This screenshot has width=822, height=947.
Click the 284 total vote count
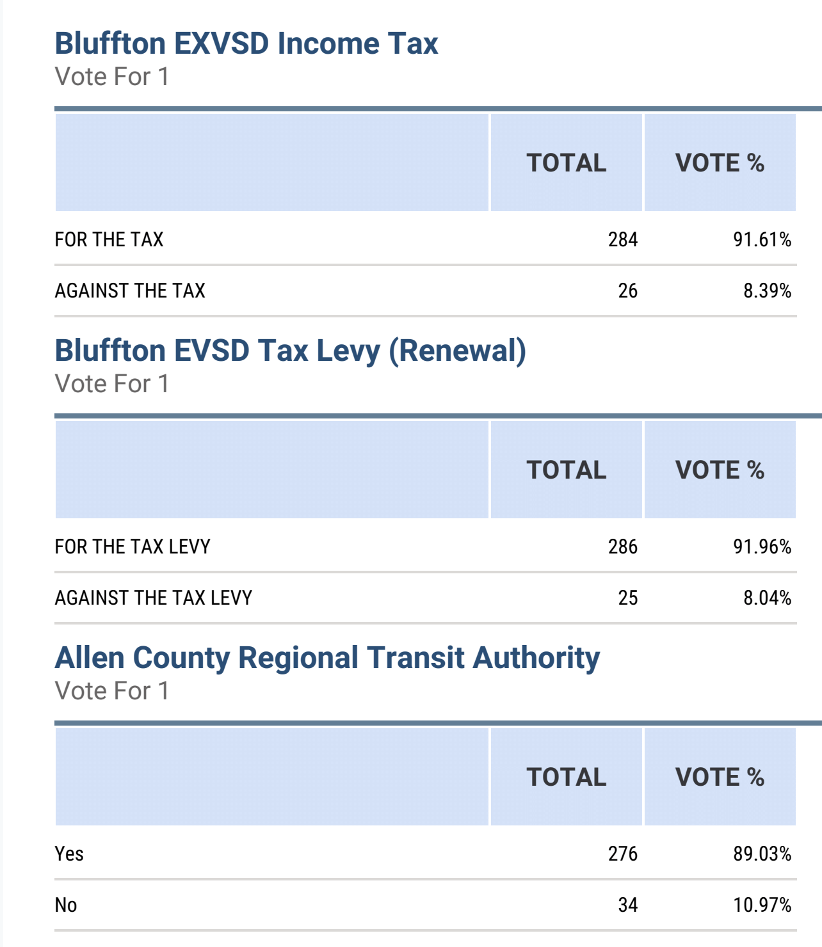[x=623, y=239]
